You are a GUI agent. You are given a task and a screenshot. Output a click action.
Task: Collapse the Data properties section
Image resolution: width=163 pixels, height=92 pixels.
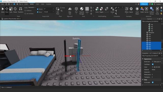point(143,79)
